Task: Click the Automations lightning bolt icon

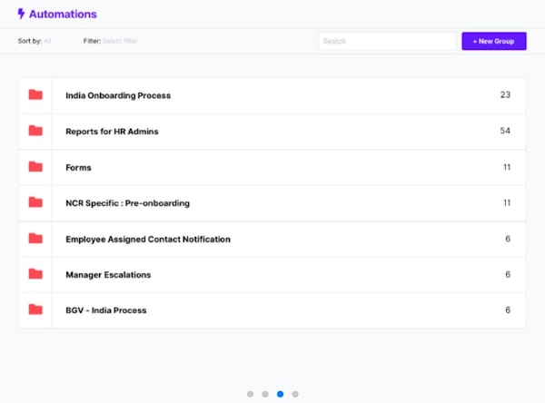Action: [x=22, y=15]
